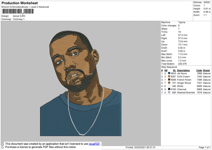Click the 'Description' column header
The image size is (212, 150).
(x=183, y=70)
